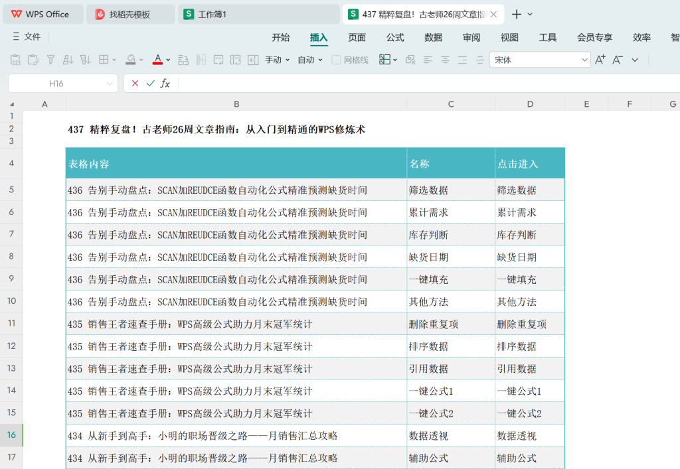
Task: Expand the fill color dropdown arrow
Action: (141, 60)
